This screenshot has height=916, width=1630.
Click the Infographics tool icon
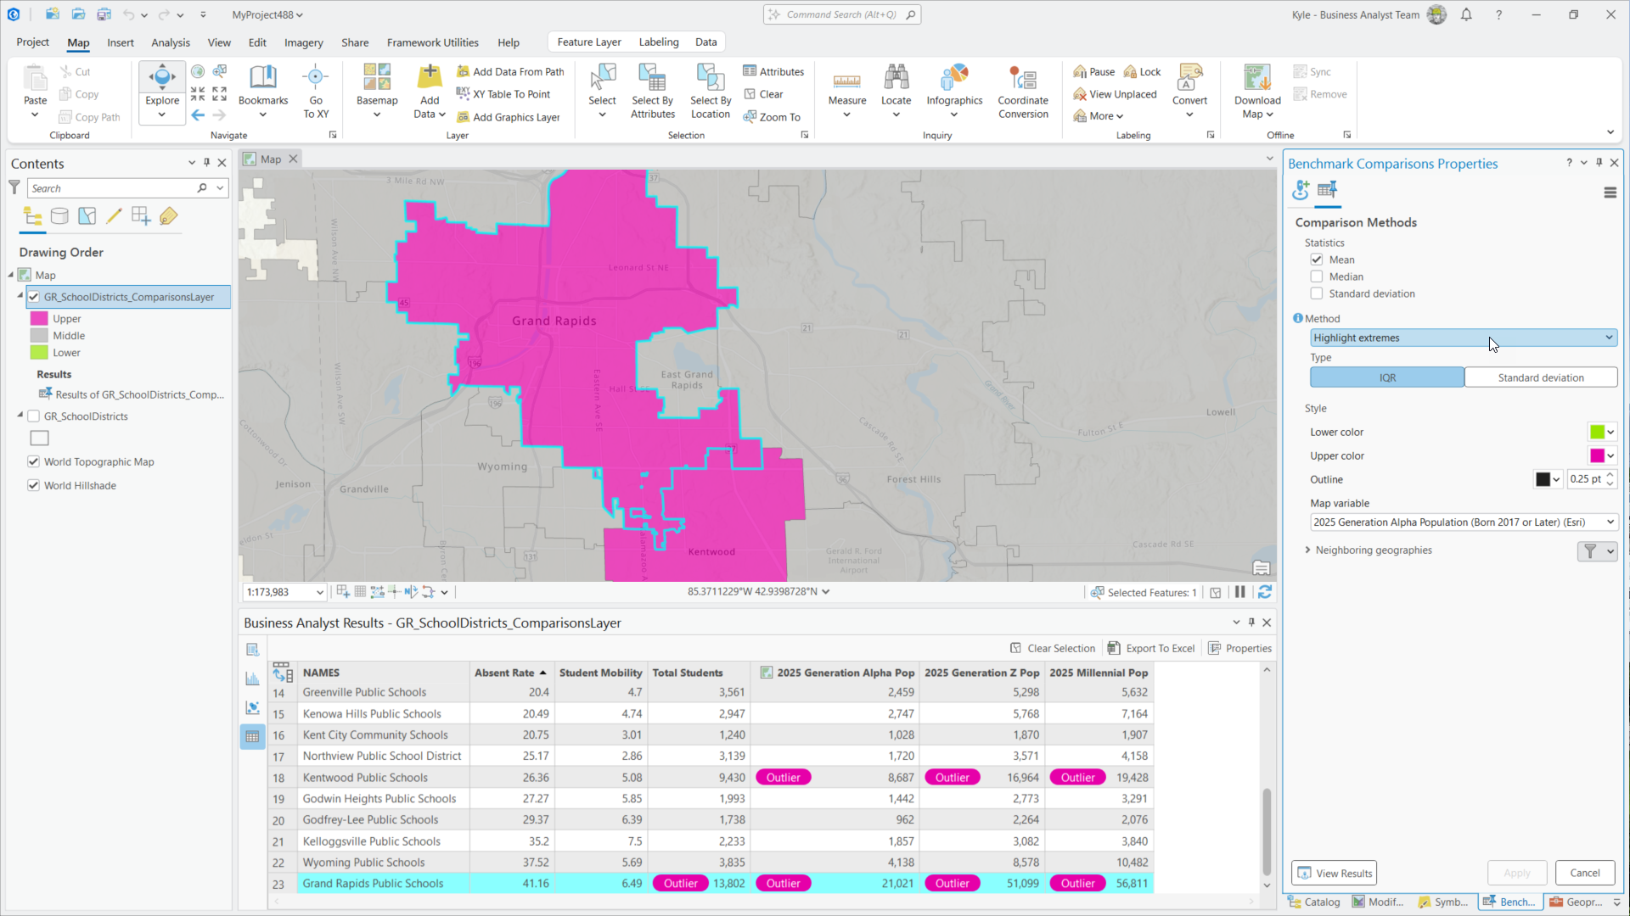point(953,79)
